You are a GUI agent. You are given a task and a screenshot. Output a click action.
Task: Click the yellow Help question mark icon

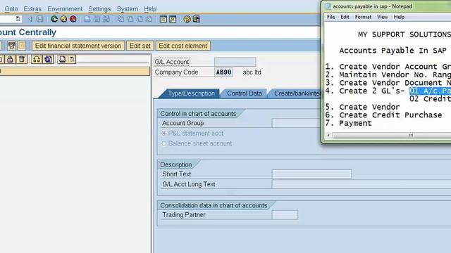click(187, 19)
